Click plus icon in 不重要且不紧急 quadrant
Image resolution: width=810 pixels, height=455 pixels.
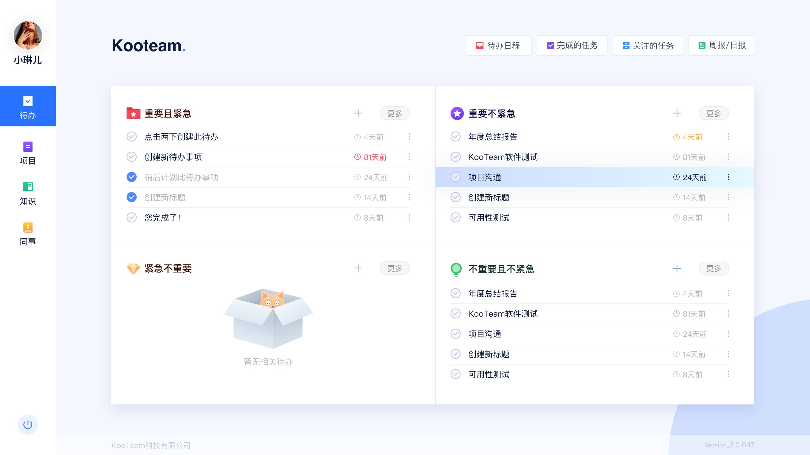[x=677, y=269]
